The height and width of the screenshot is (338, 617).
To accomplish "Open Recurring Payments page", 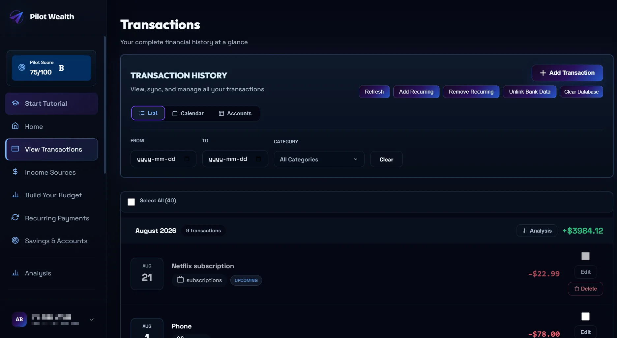I will tap(51, 218).
